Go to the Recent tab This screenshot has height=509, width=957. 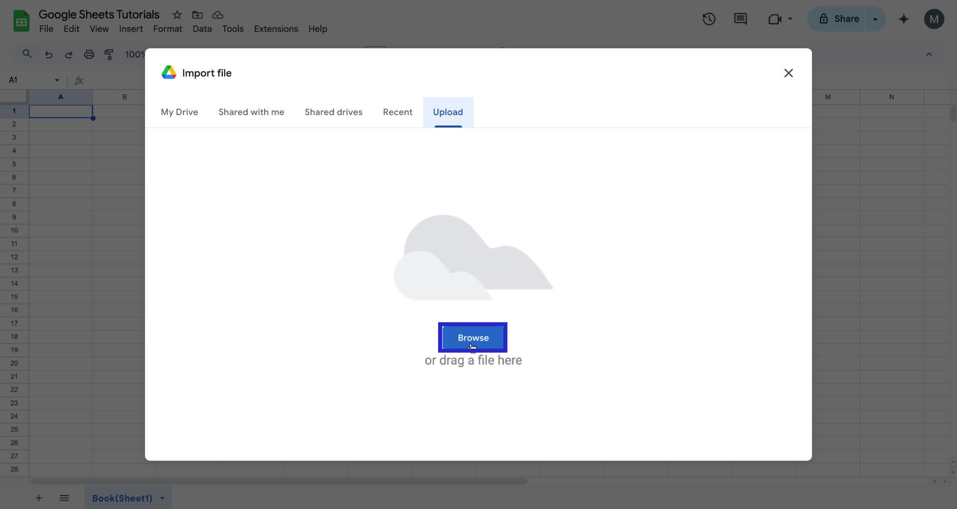397,112
